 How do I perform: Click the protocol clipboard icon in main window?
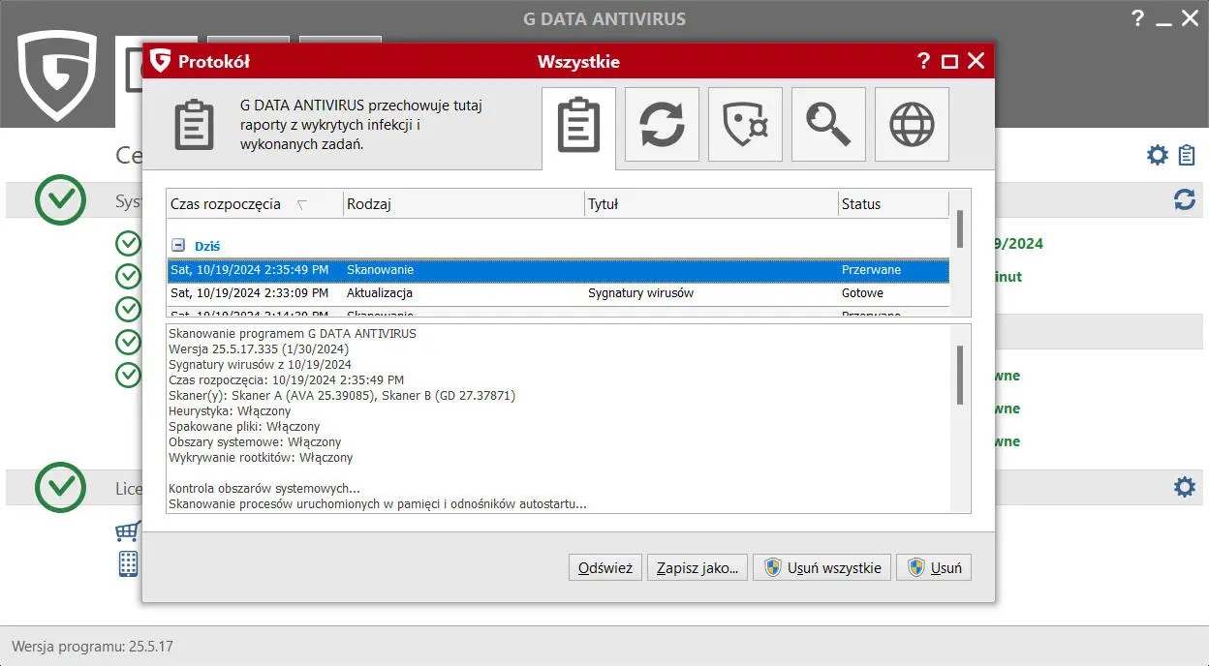[x=1187, y=155]
